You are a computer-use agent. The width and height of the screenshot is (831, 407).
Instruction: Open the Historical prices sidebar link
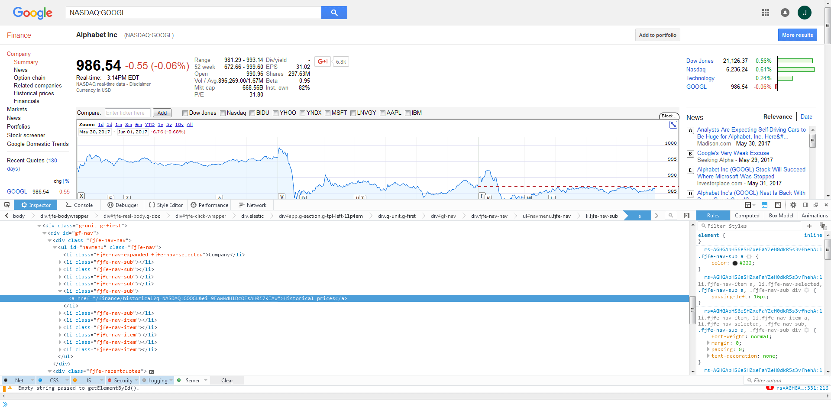(x=34, y=94)
